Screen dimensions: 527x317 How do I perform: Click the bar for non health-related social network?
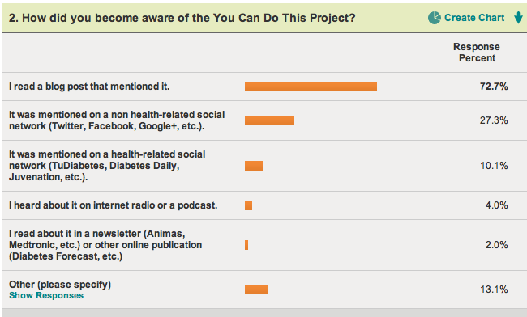(x=269, y=120)
